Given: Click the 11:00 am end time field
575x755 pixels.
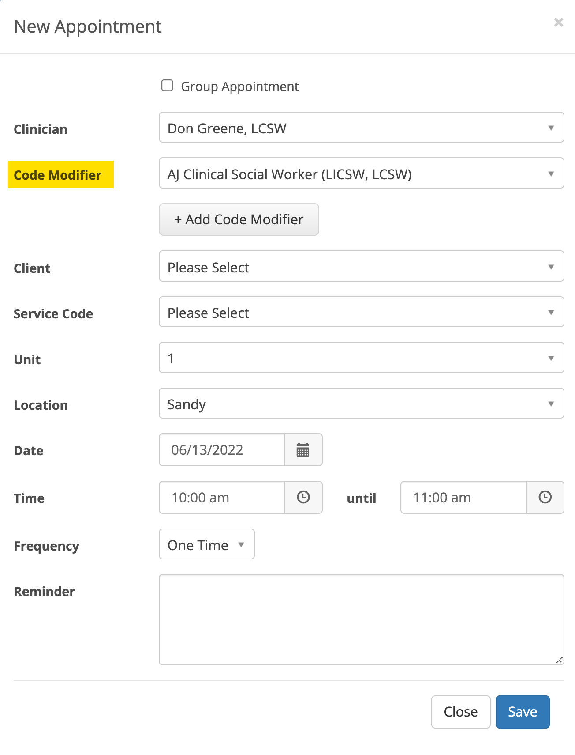Looking at the screenshot, I should coord(463,498).
